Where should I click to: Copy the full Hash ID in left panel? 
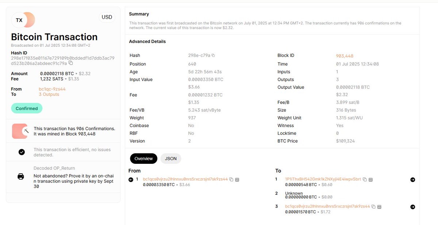[x=71, y=63]
